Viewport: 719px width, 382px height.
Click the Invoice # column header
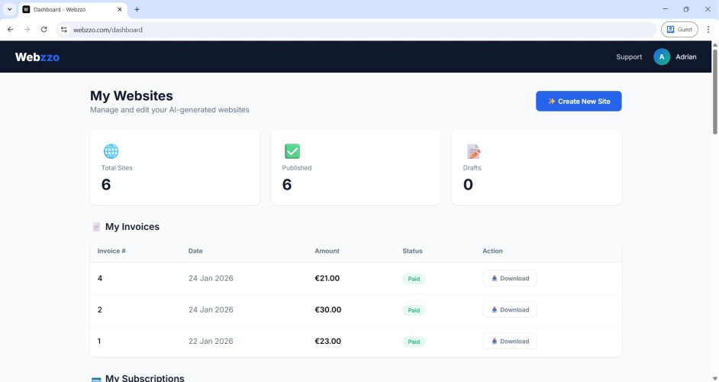(x=111, y=251)
